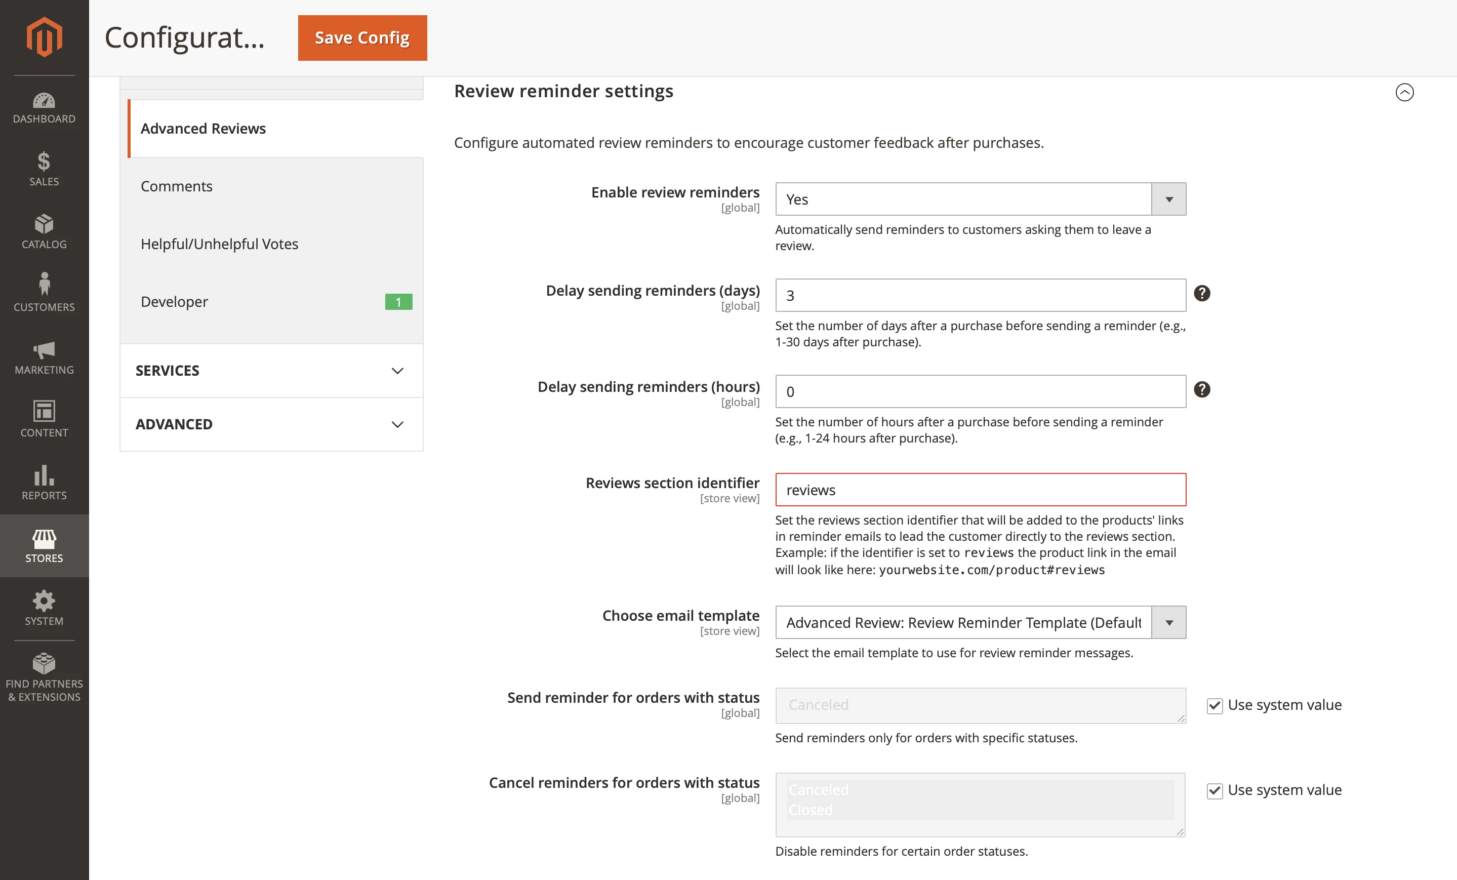
Task: Switch to the Comments settings page
Action: (x=176, y=186)
